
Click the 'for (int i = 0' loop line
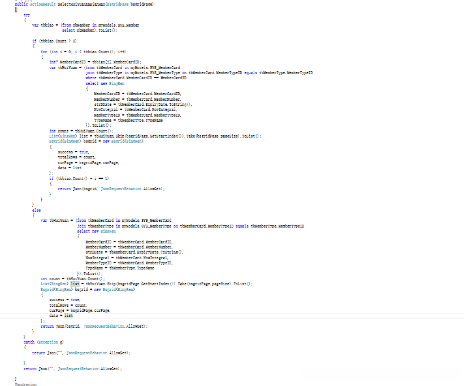pos(83,52)
